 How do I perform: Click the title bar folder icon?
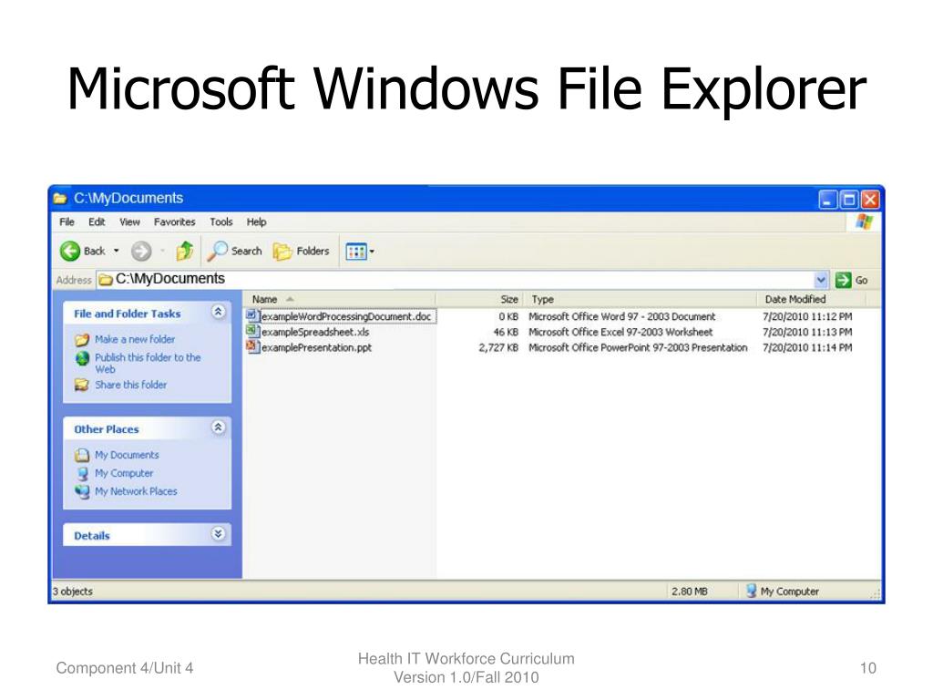coord(60,198)
